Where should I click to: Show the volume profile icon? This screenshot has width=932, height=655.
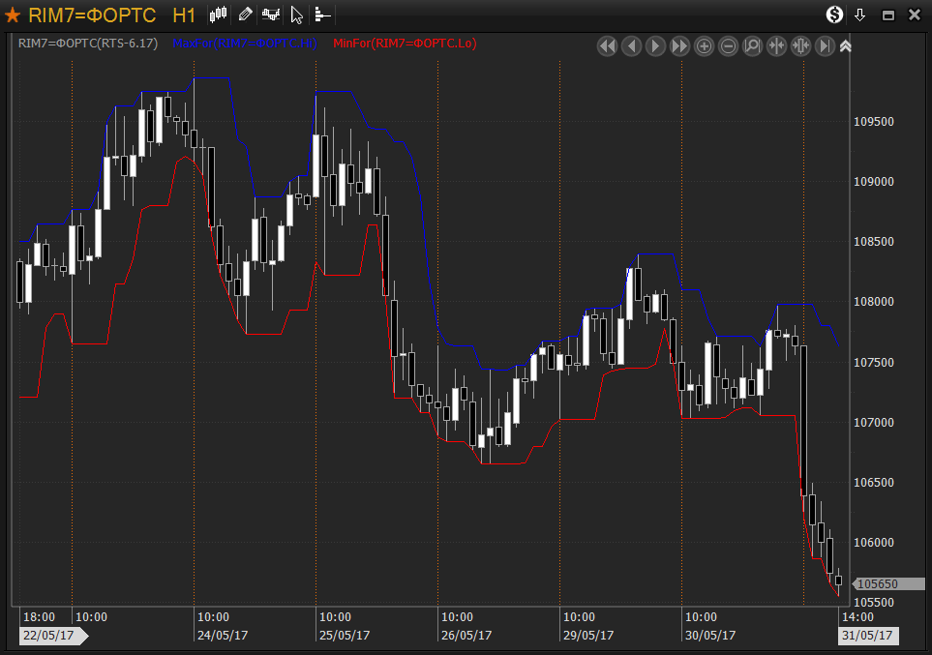tap(322, 15)
